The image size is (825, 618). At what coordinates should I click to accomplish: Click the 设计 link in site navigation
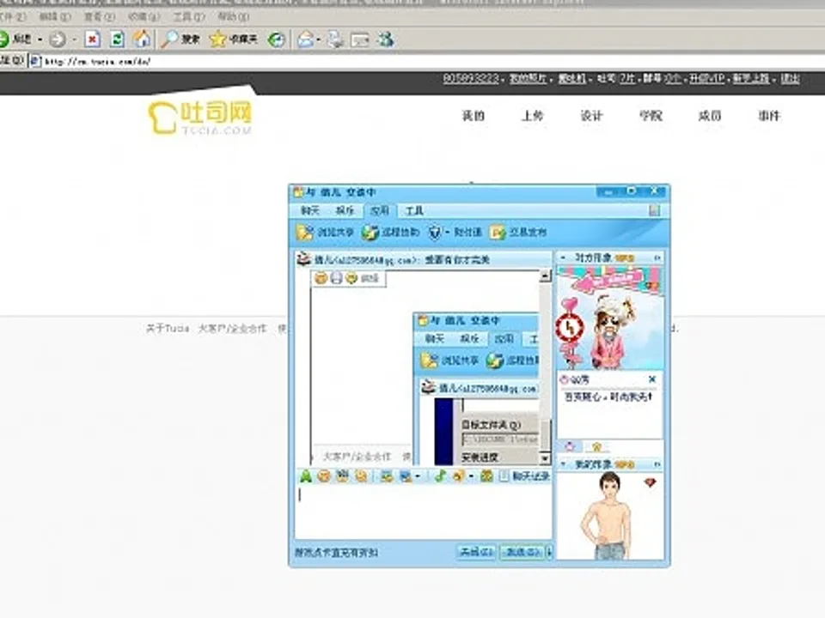[x=591, y=116]
